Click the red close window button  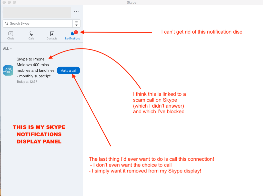pyautogui.click(x=4, y=2)
